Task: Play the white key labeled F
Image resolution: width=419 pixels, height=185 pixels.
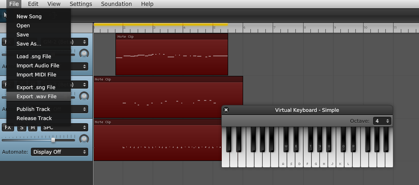Action: (x=307, y=160)
